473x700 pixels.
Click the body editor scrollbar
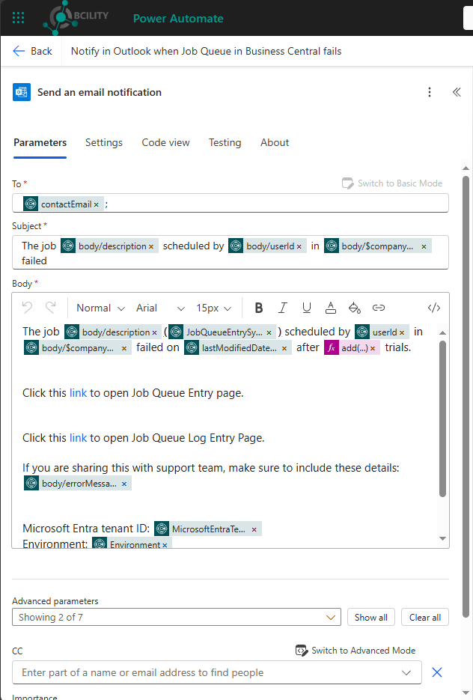(442, 419)
